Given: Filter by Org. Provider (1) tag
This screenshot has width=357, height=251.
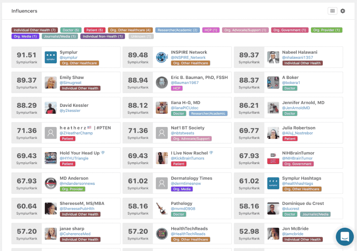Looking at the screenshot, I should 327,30.
